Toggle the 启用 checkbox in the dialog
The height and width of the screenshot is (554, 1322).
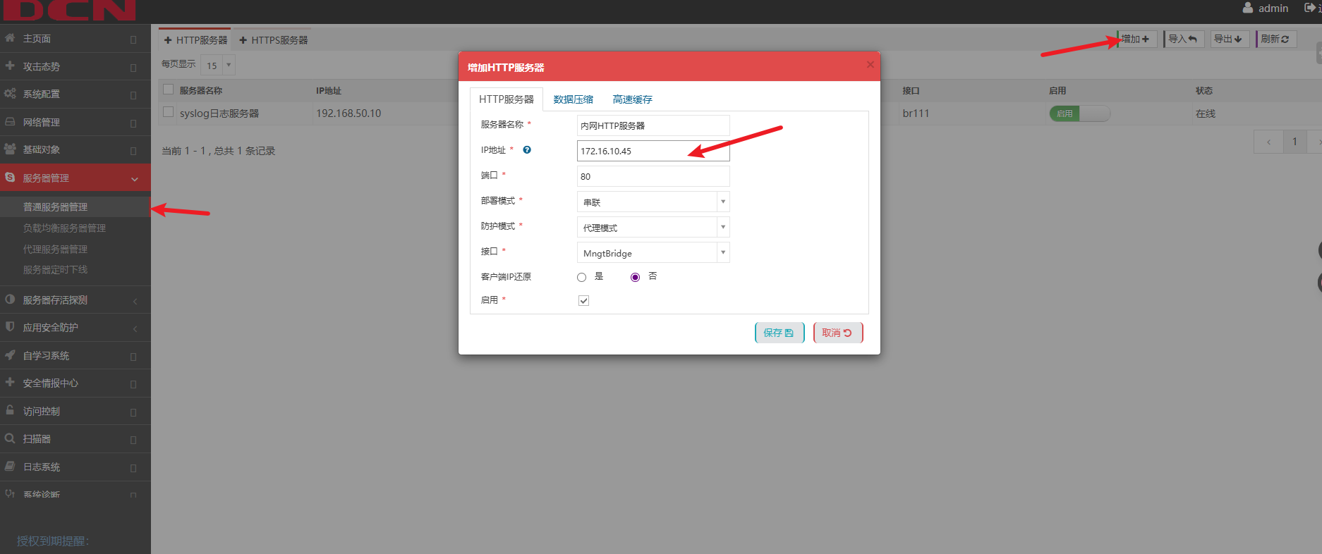(583, 300)
